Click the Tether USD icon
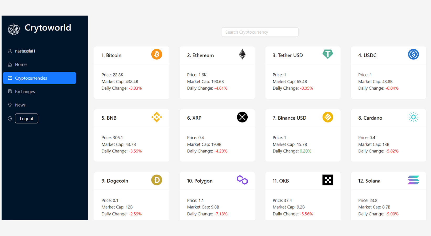This screenshot has height=236, width=431. [328, 54]
